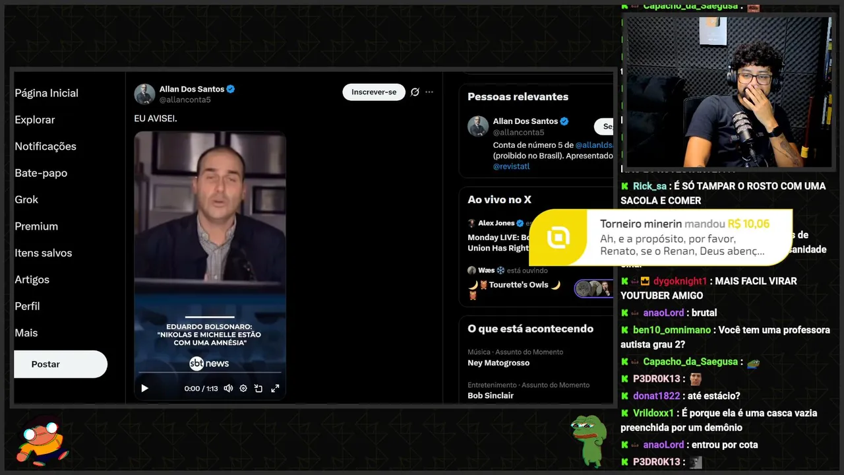
Task: Click the Alex Jones small avatar
Action: (471, 223)
